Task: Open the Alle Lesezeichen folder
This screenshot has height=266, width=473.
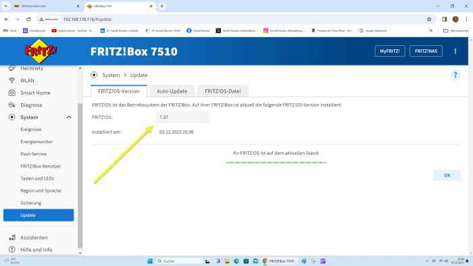Action: pyautogui.click(x=456, y=31)
